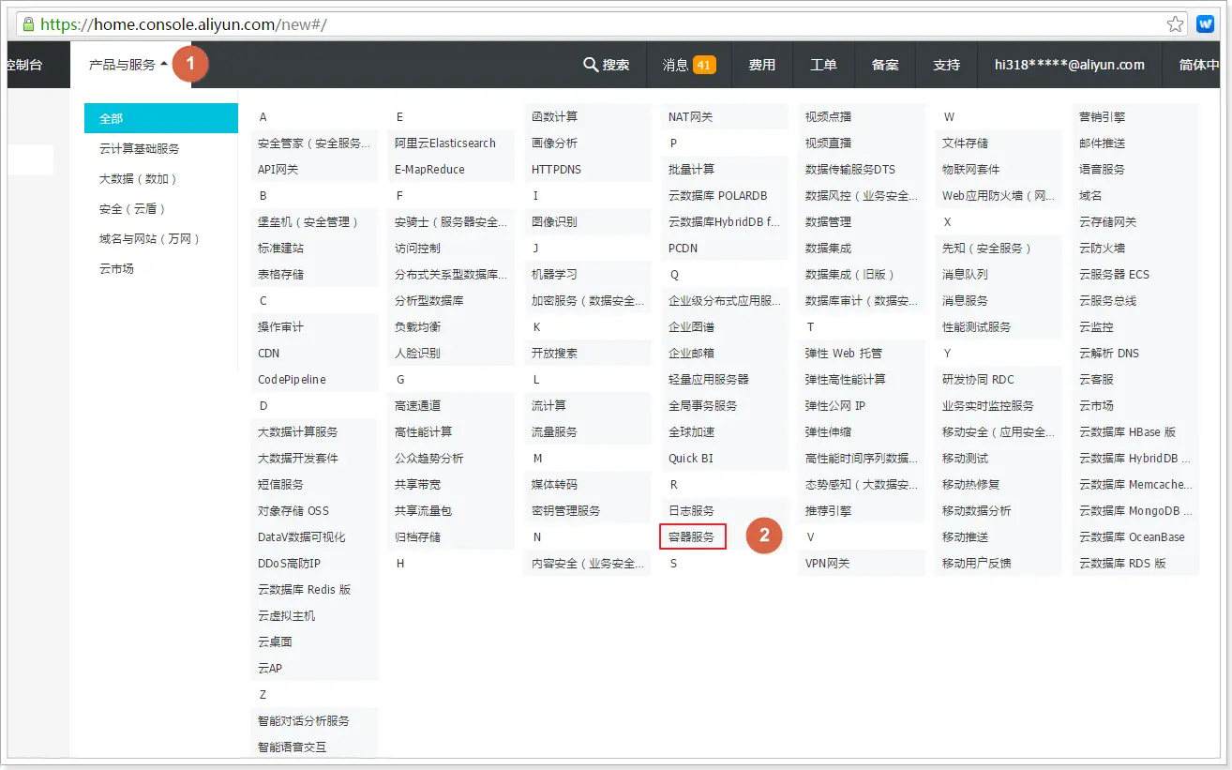Open API网关 product link
Image resolution: width=1232 pixels, height=770 pixels.
278,170
